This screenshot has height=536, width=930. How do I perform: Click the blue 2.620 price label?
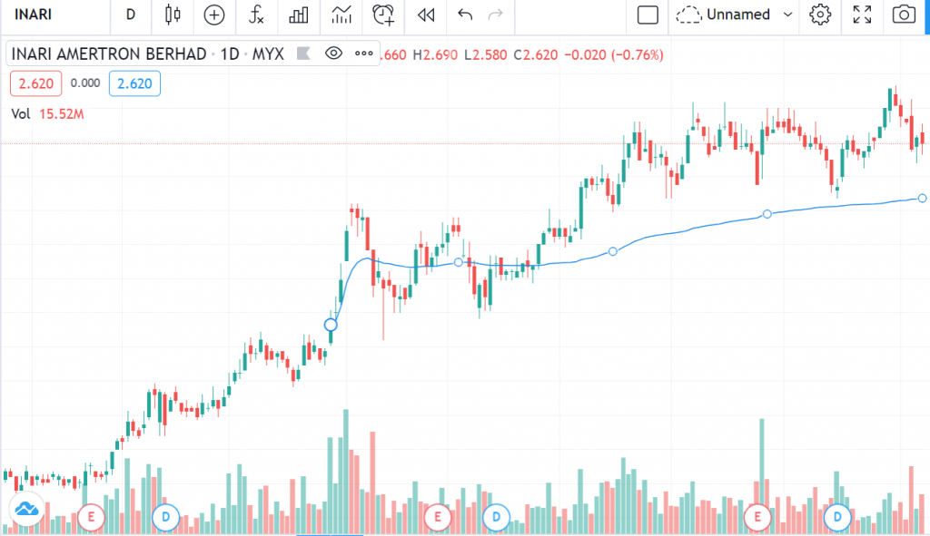coord(134,83)
